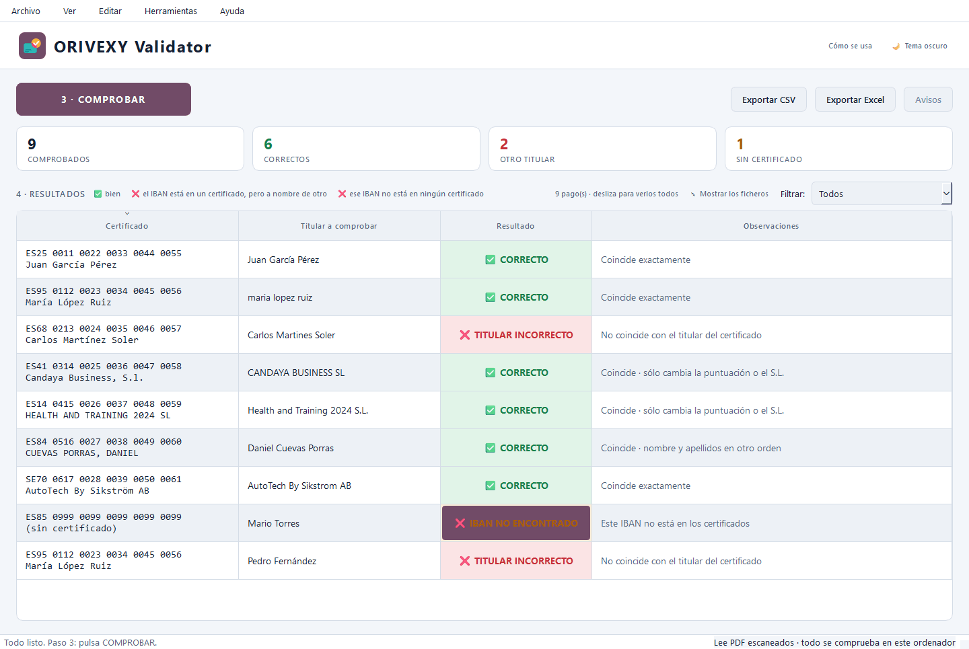Open the Cómo se usa link
This screenshot has width=969, height=649.
click(850, 46)
